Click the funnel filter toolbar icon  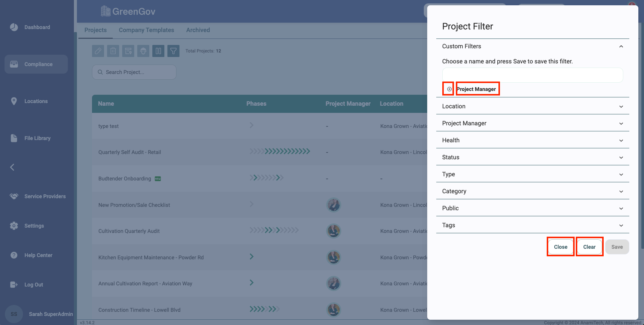[173, 51]
